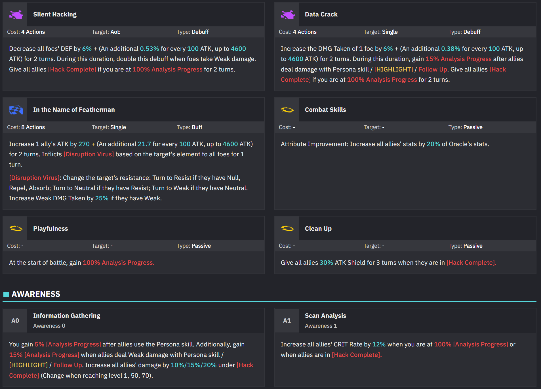
Task: Select the blue Featherman skill icon
Action: [16, 110]
